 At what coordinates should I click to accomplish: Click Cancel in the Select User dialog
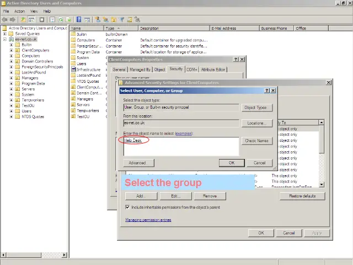[260, 163]
